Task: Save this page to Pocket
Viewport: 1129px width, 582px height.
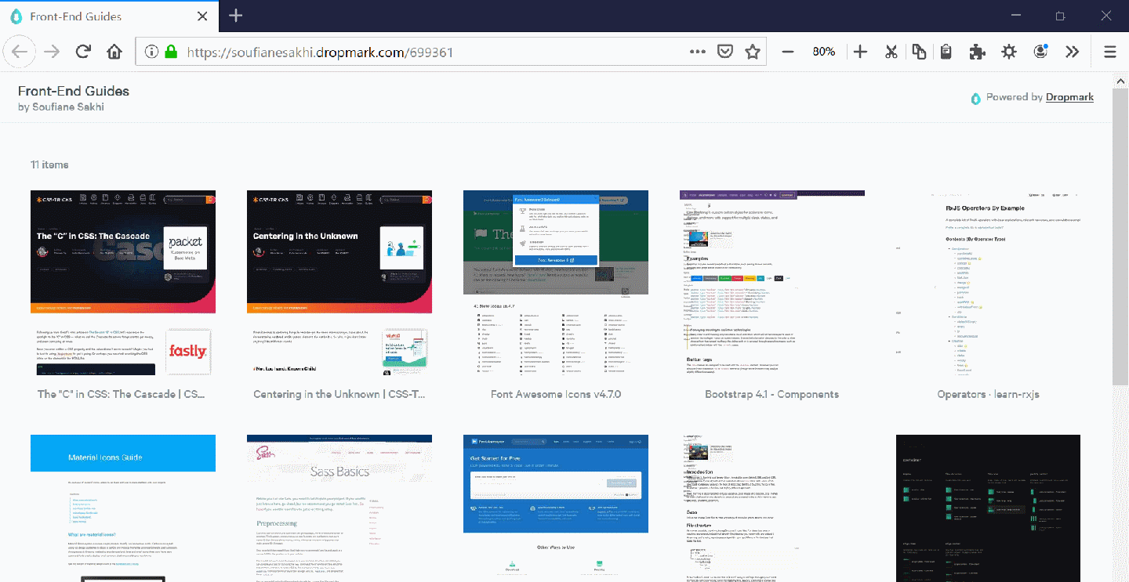Action: 726,52
